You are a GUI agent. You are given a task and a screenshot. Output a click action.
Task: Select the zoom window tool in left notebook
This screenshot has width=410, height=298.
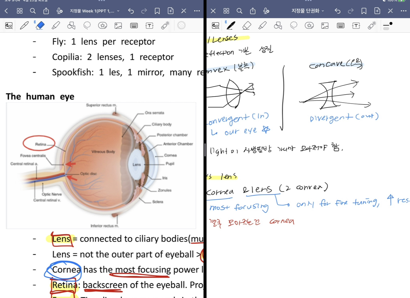9,25
